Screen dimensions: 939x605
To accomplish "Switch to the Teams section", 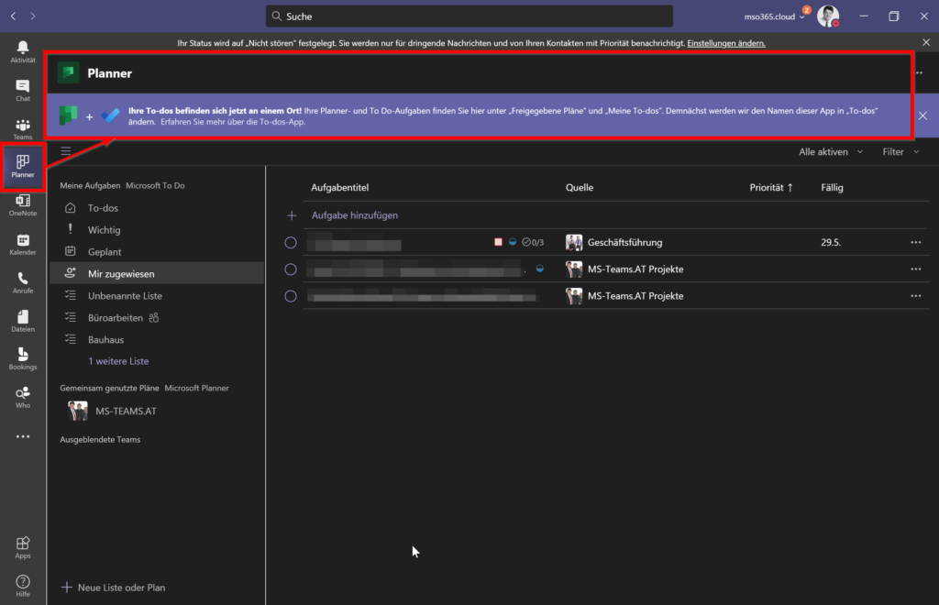I will coord(23,128).
